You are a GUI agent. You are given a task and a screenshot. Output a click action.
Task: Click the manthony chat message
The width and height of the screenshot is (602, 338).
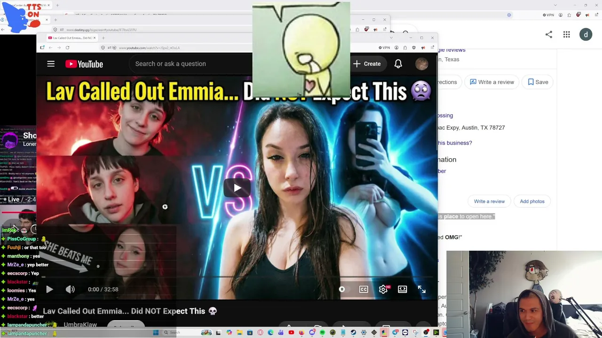pos(21,256)
